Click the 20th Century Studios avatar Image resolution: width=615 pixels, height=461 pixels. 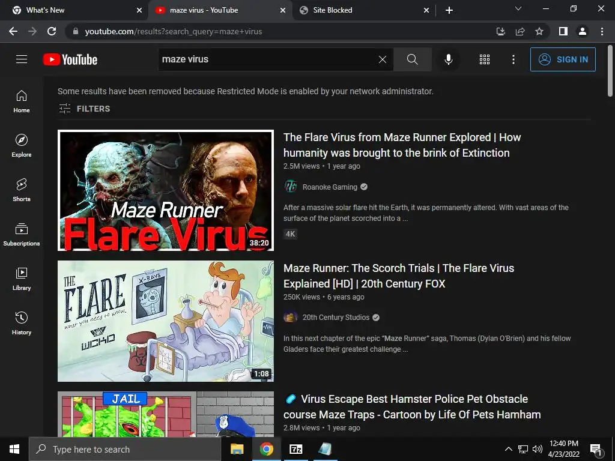point(291,317)
